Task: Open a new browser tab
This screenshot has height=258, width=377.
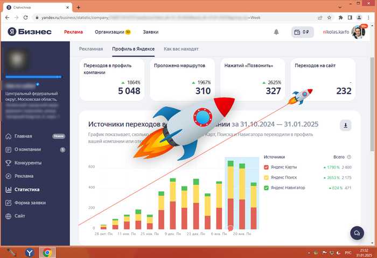Action: (x=79, y=8)
